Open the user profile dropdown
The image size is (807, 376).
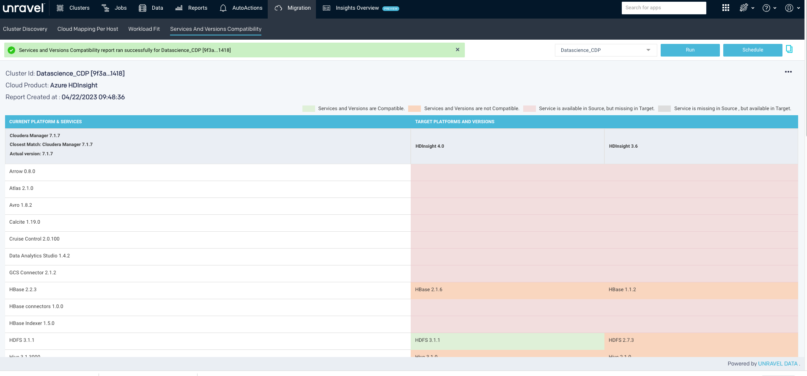792,8
